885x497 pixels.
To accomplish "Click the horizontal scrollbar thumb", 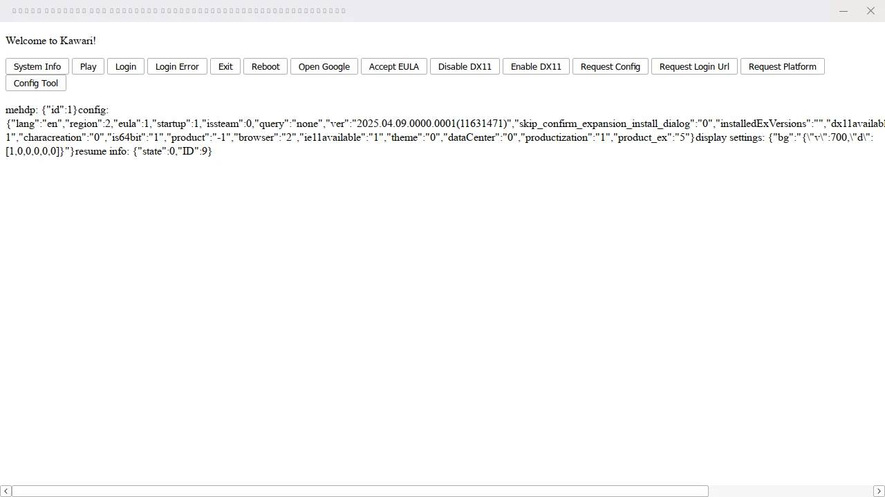I will point(360,491).
